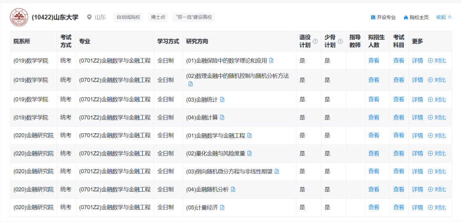The image size is (461, 222).
Task: View 考试科目 for (04)金融计算 row
Action: click(399, 117)
